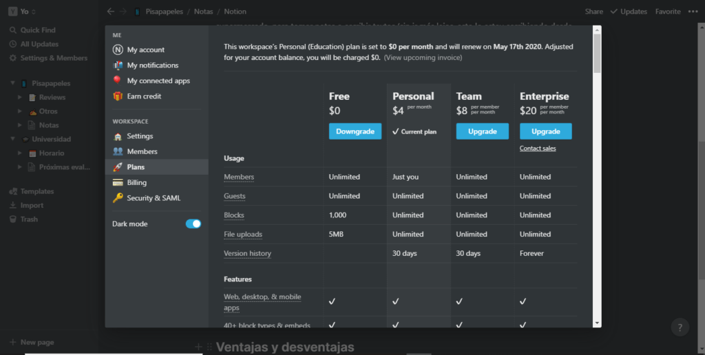705x355 pixels.
Task: Select Billing in the settings menu
Action: 136,182
